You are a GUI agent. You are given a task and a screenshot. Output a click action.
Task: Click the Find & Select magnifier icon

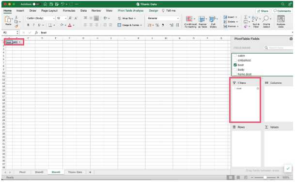pos(265,19)
